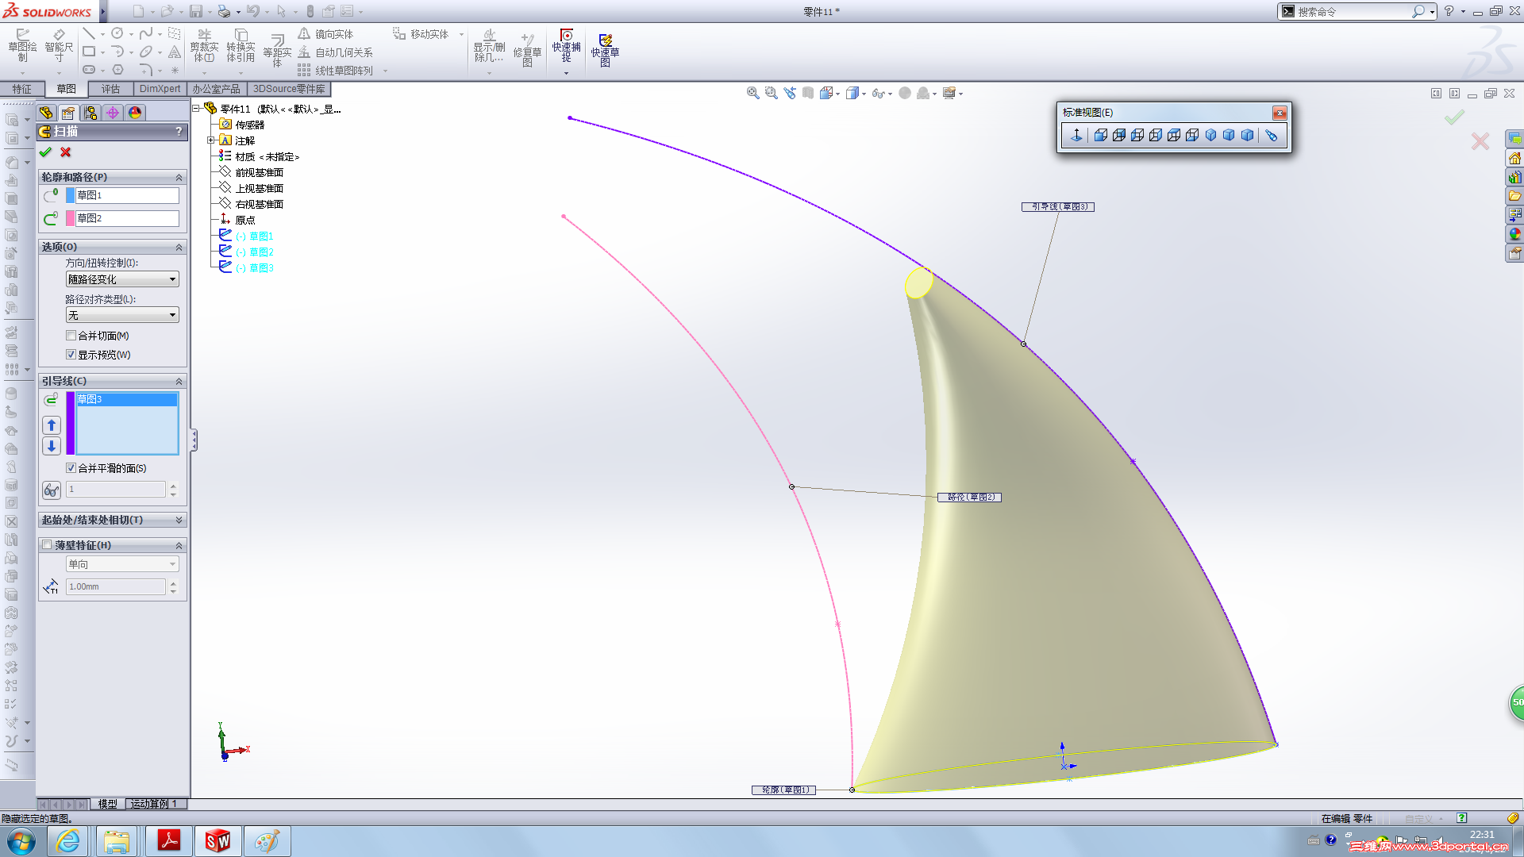Switch to the 特征 tab

pyautogui.click(x=21, y=89)
